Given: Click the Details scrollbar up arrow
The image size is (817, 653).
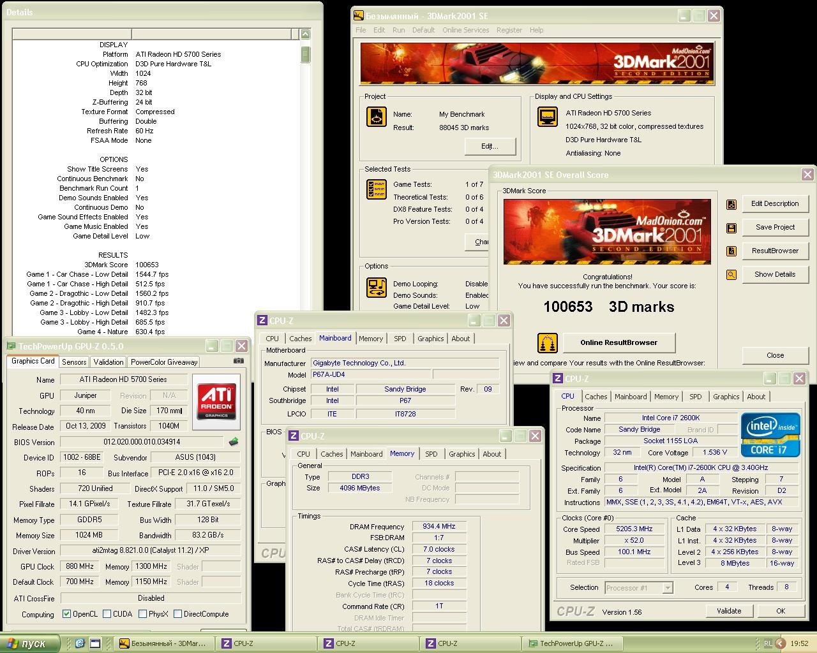Looking at the screenshot, I should (x=305, y=34).
